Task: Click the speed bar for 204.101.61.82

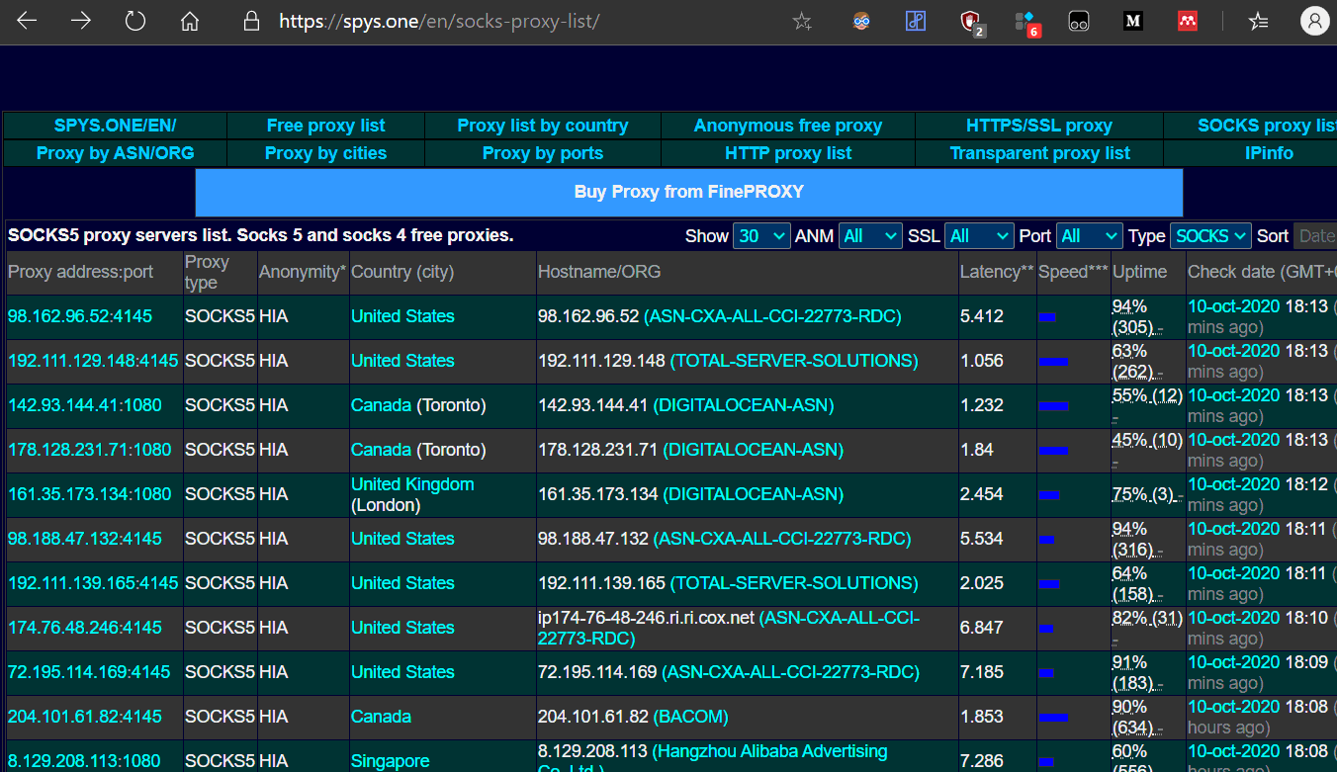Action: coord(1053,718)
